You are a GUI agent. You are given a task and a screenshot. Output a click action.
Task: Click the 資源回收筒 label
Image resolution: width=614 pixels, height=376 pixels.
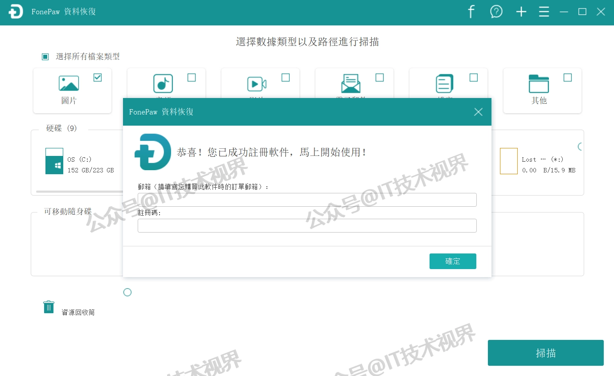pyautogui.click(x=78, y=312)
